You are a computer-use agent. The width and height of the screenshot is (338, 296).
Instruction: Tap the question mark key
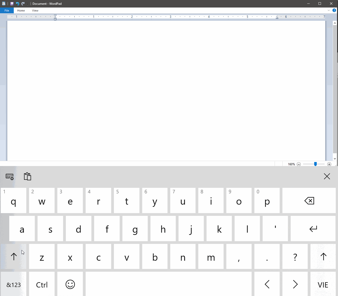point(295,256)
